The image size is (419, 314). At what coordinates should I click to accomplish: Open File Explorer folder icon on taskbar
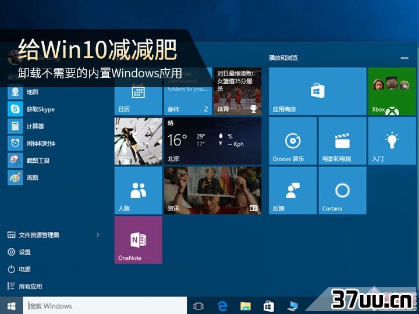246,306
